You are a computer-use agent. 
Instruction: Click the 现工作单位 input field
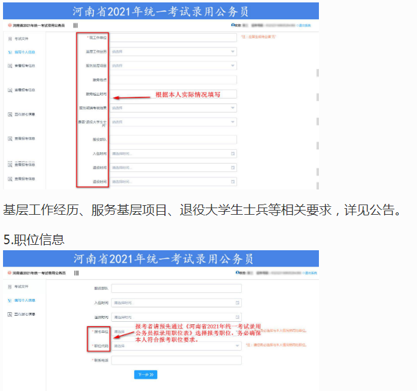173,37
